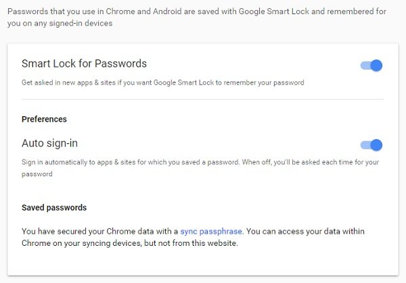Click the Saved passwords heading
The height and width of the screenshot is (283, 406).
[54, 207]
